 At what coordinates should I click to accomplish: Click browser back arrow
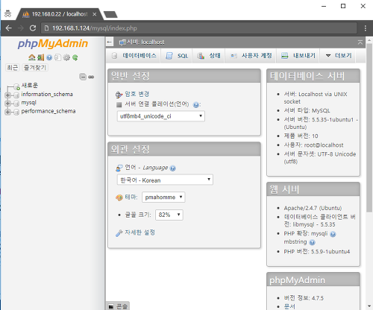9,28
